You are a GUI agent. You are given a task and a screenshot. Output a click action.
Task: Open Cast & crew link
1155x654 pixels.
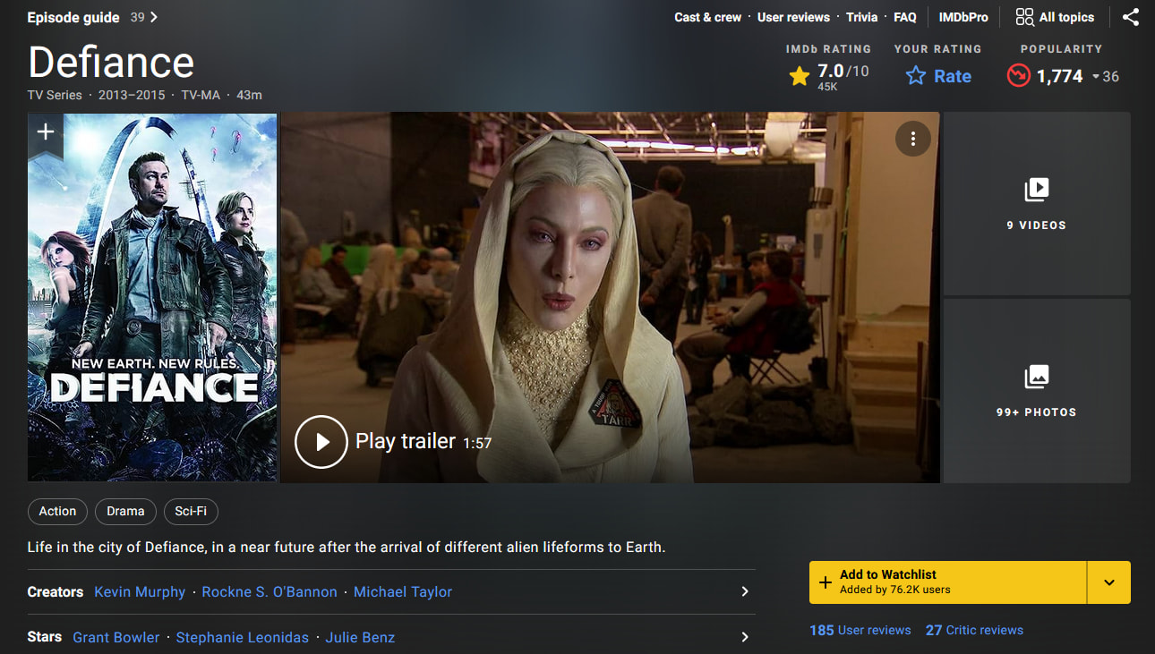[x=708, y=17]
